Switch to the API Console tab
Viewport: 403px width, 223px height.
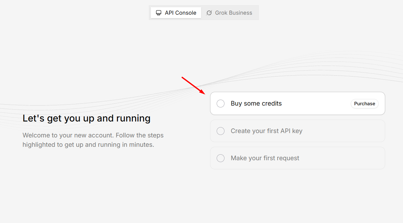(x=176, y=13)
